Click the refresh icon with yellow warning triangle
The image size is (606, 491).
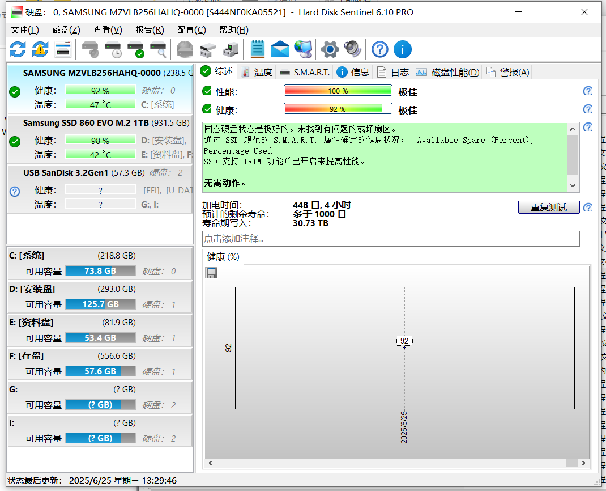(x=40, y=49)
